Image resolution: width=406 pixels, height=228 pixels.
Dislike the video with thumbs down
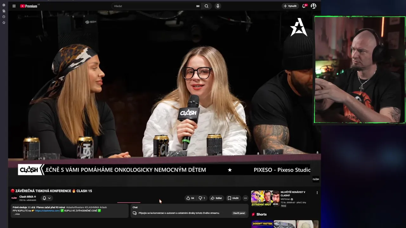(202, 198)
